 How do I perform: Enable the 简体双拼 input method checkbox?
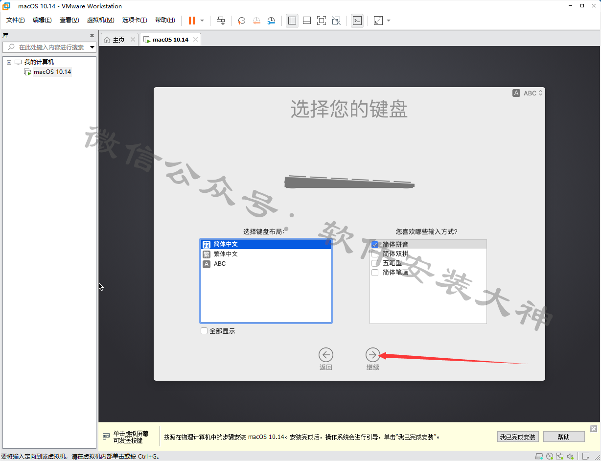pyautogui.click(x=375, y=254)
